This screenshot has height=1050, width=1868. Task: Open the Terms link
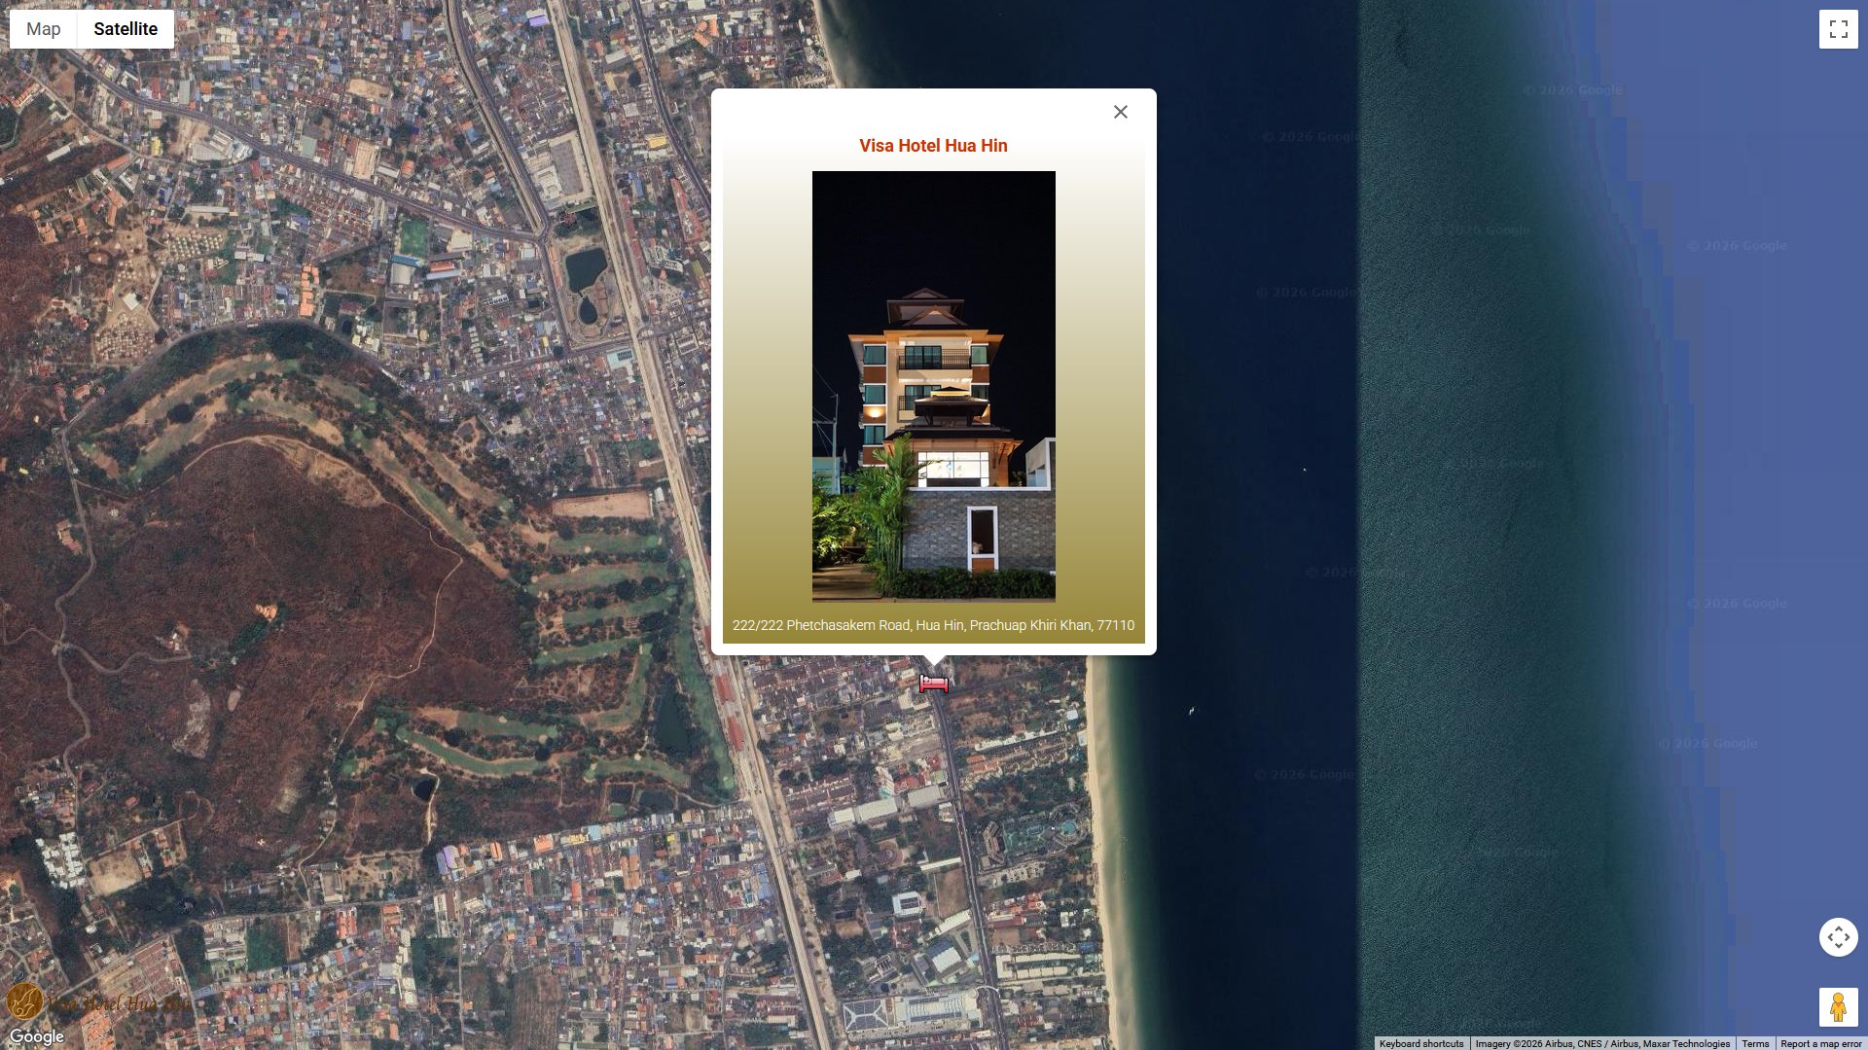1755,1043
